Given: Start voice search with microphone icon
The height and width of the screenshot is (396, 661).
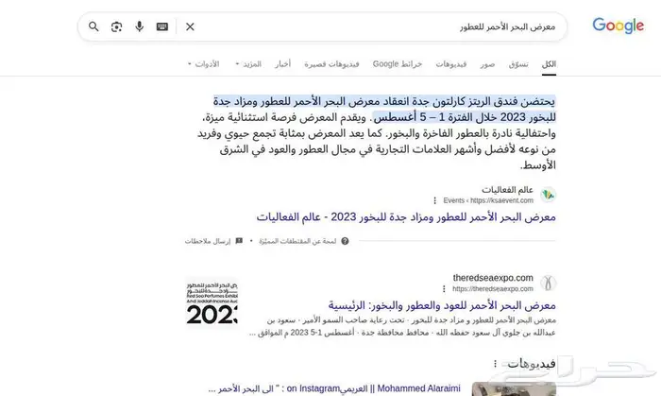Looking at the screenshot, I should pyautogui.click(x=139, y=26).
